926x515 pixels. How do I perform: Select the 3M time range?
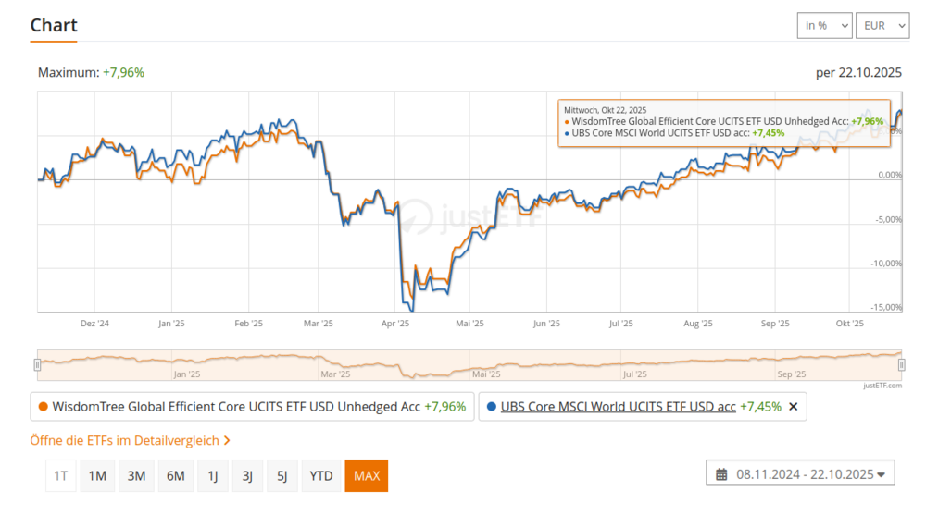click(136, 476)
